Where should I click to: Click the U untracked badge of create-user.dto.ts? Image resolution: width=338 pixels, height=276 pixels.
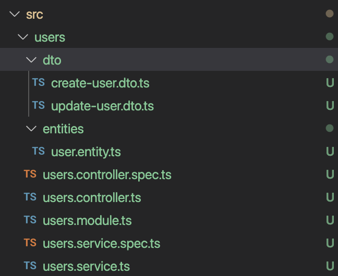(330, 83)
